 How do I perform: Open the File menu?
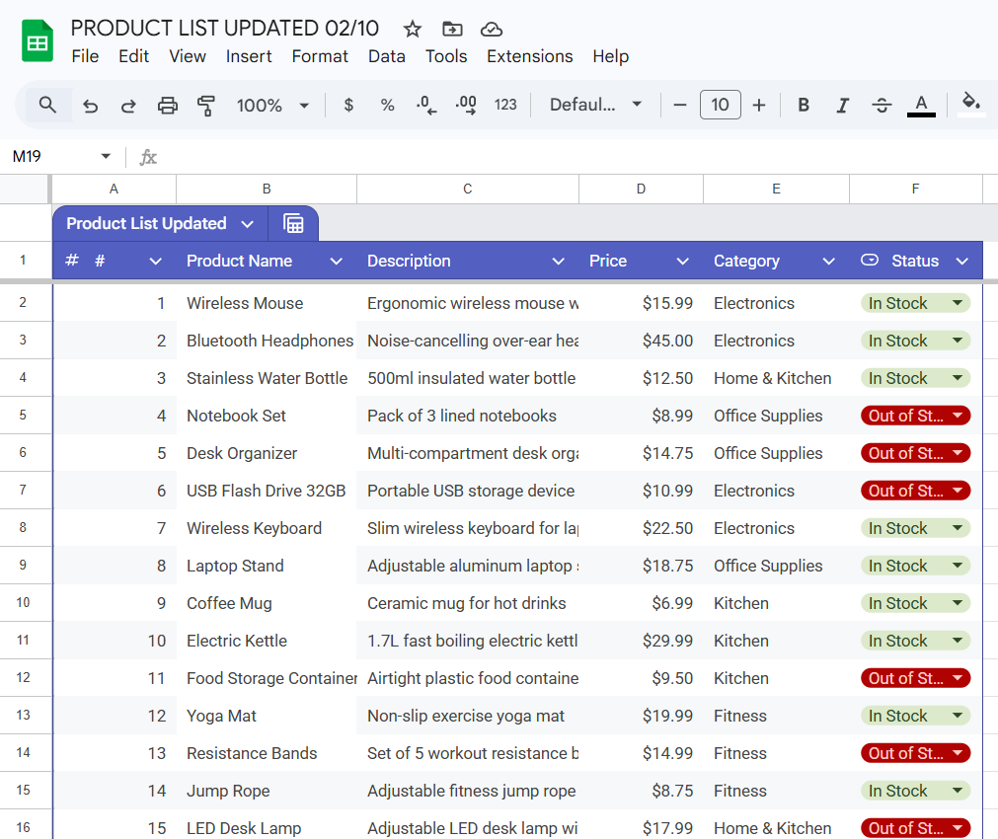[85, 56]
